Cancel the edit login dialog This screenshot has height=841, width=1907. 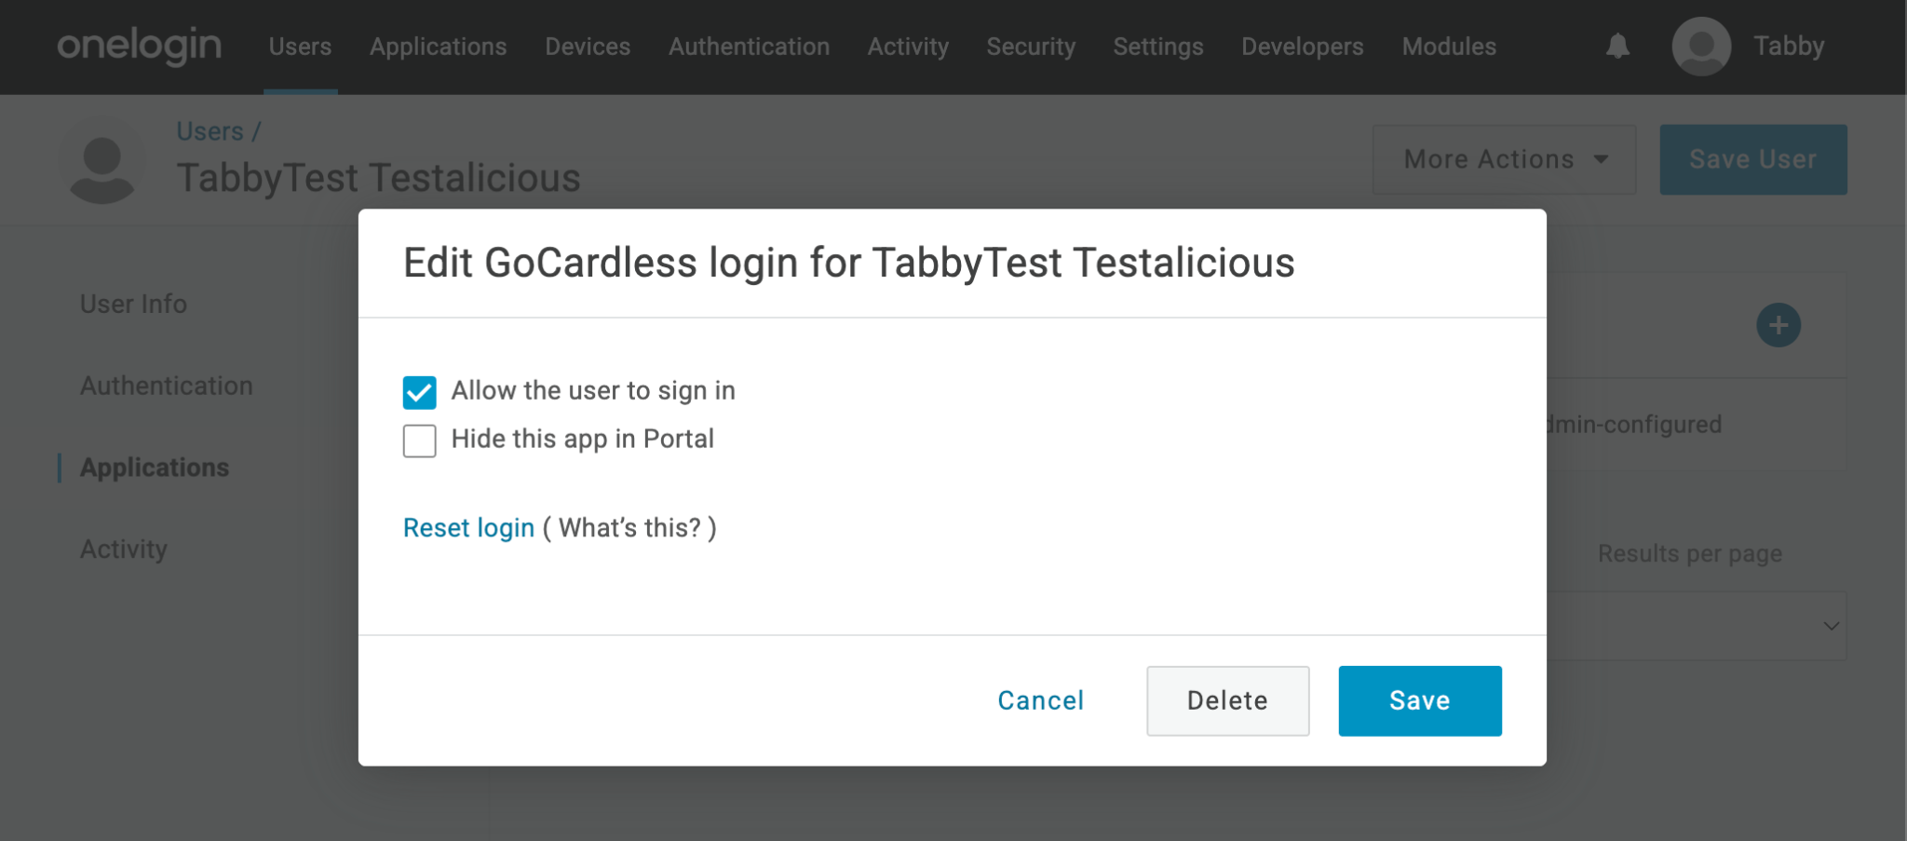(1040, 700)
